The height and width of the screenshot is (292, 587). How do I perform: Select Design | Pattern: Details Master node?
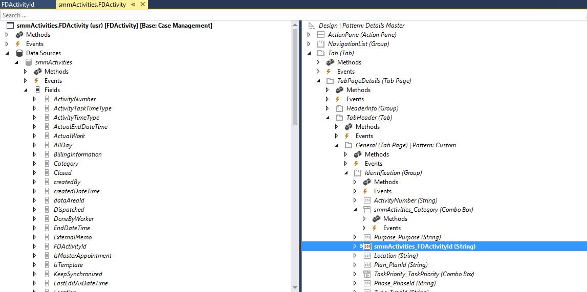(x=362, y=26)
